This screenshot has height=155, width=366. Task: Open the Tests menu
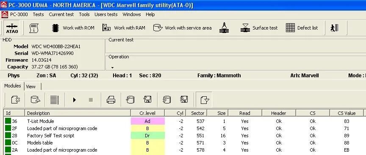point(38,14)
